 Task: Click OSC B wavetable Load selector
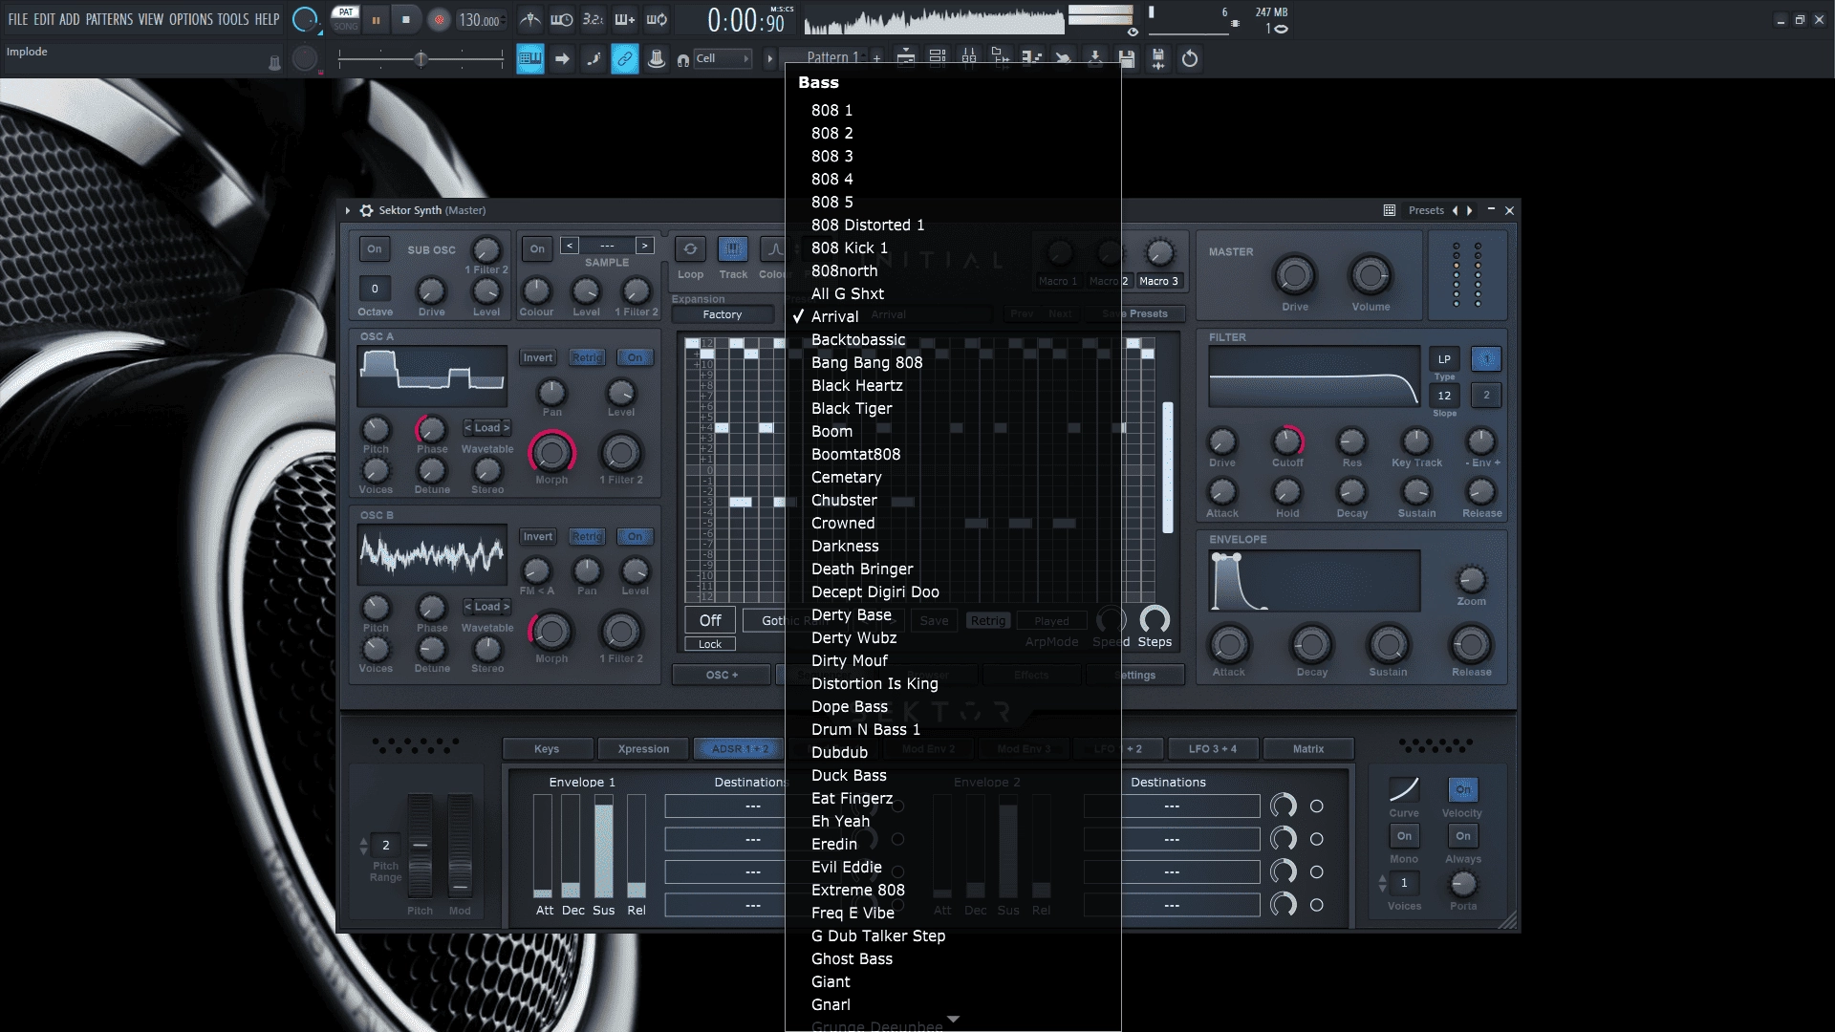(x=487, y=607)
